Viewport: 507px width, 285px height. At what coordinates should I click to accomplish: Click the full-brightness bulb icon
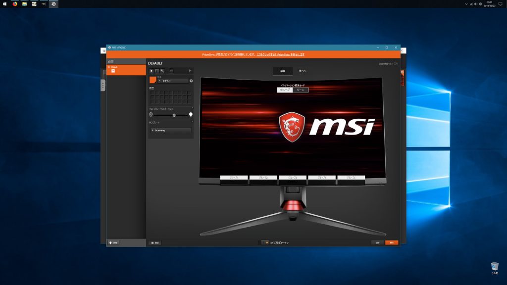[x=191, y=115]
